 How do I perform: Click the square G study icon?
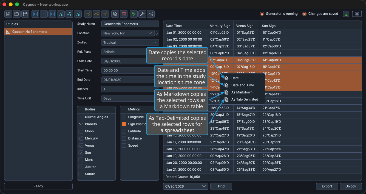(x=35, y=14)
